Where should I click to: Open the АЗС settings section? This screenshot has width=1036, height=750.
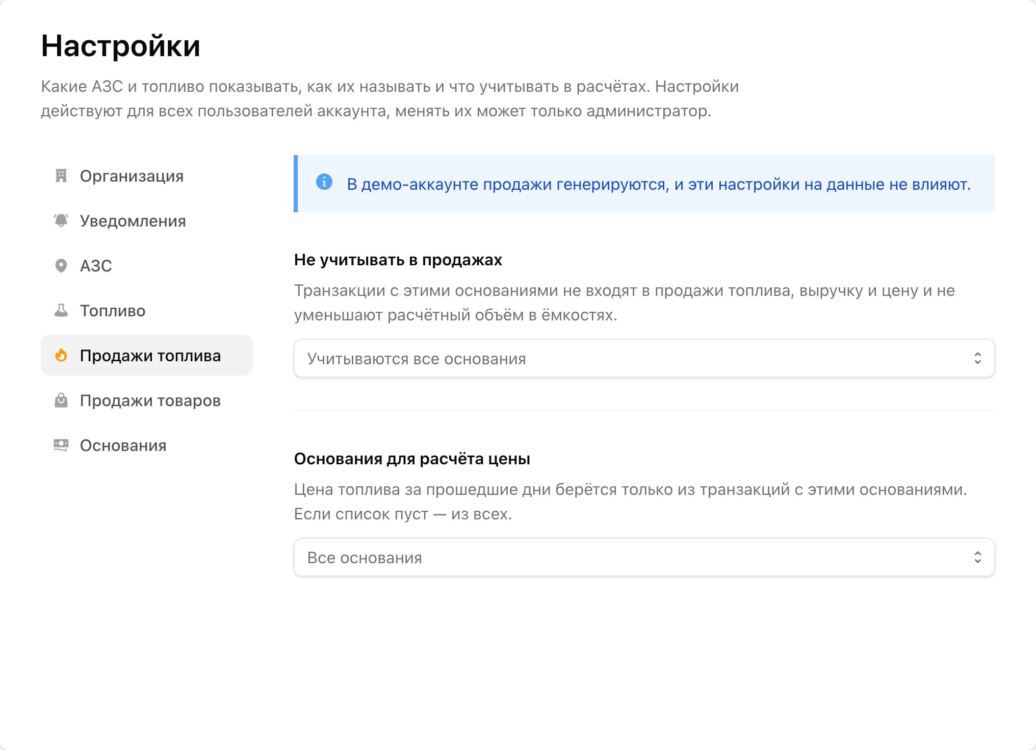(x=147, y=266)
